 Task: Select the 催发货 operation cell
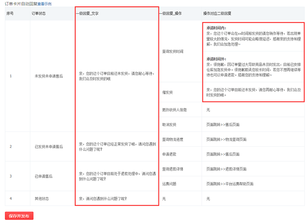[x=169, y=92]
